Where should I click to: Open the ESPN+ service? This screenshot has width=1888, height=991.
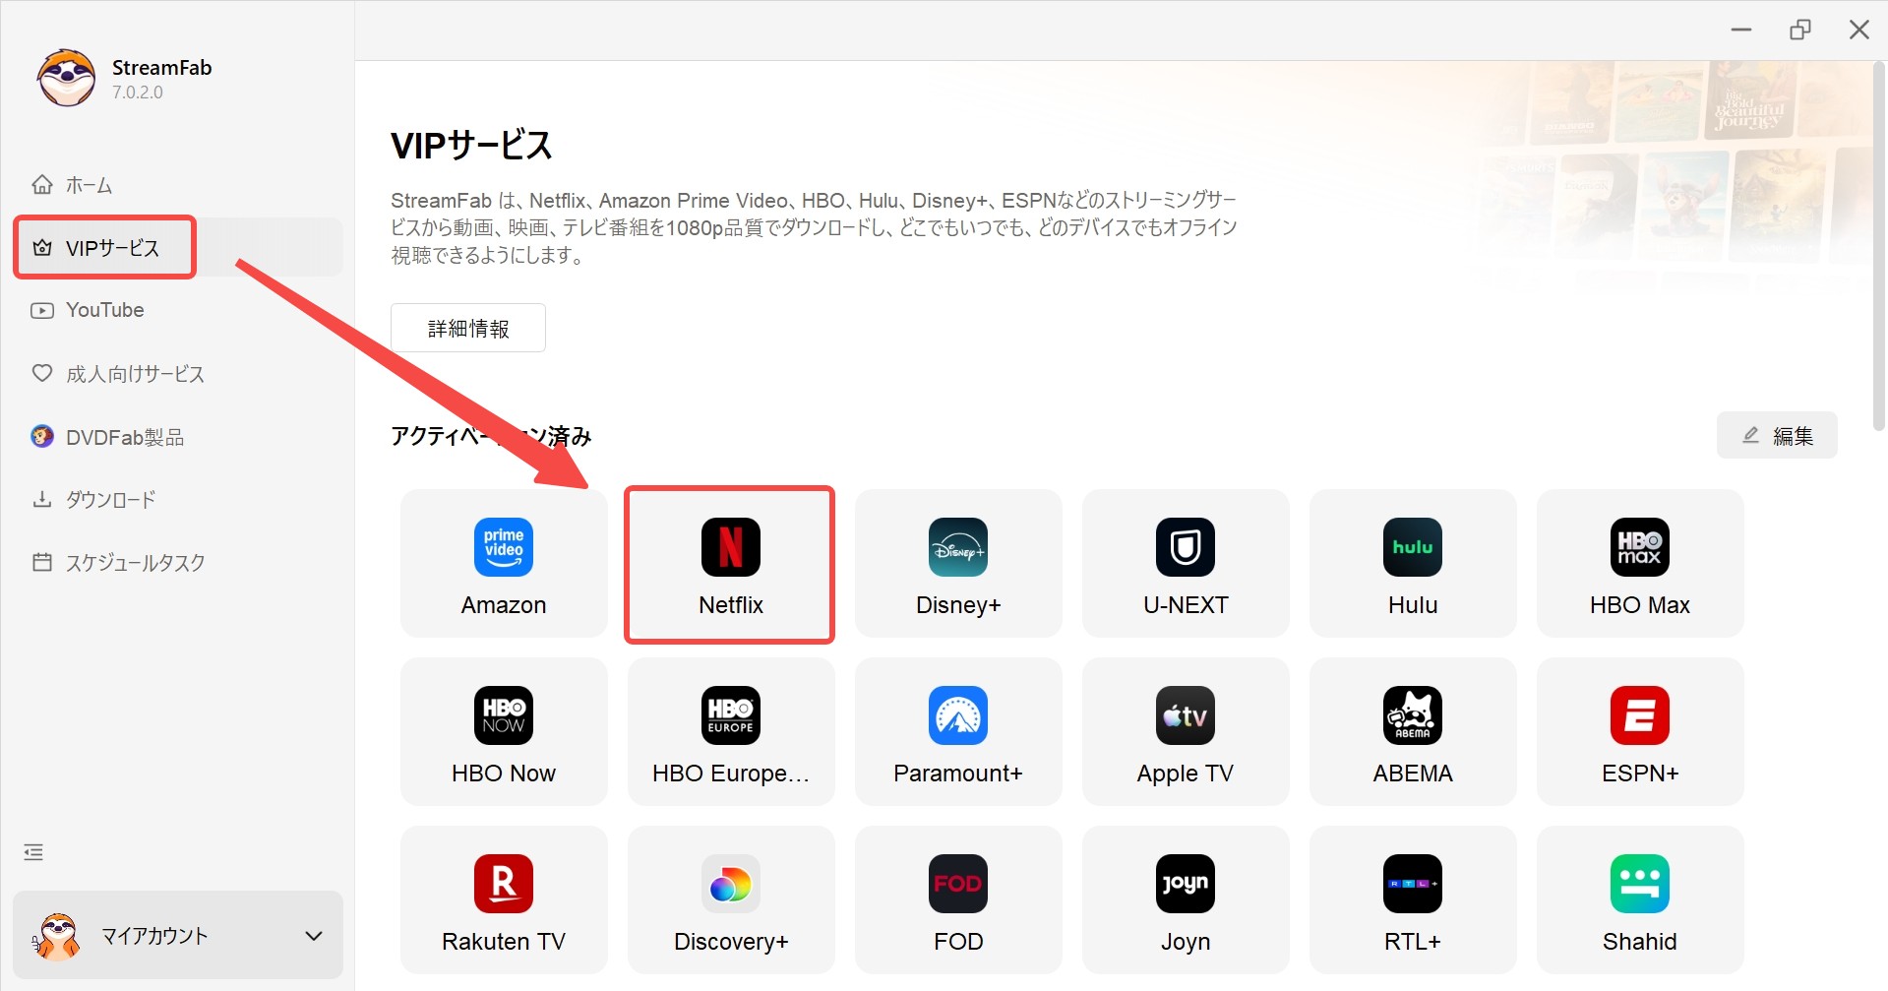[1640, 732]
